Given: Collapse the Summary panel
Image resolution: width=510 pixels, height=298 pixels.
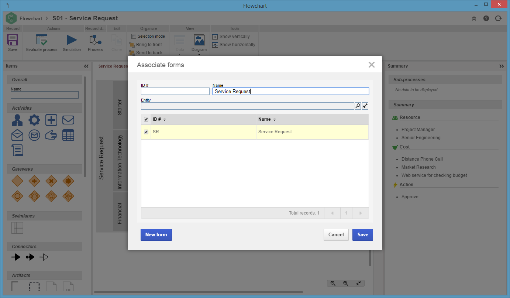Looking at the screenshot, I should tap(501, 66).
